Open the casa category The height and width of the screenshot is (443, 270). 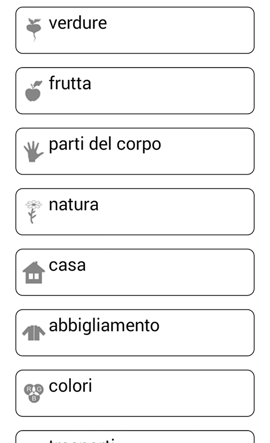[x=135, y=272]
